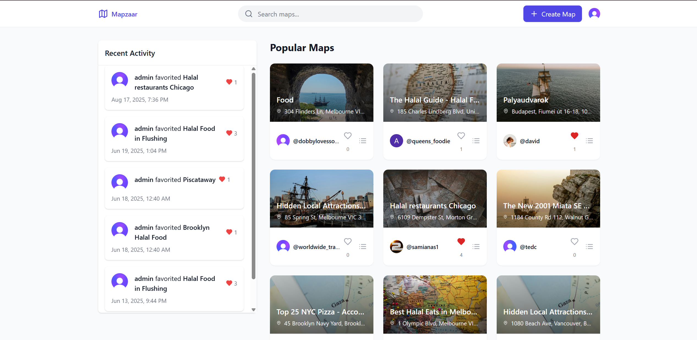Favorite The Halal Guide map by @queens_foodie
697x340 pixels.
point(461,136)
